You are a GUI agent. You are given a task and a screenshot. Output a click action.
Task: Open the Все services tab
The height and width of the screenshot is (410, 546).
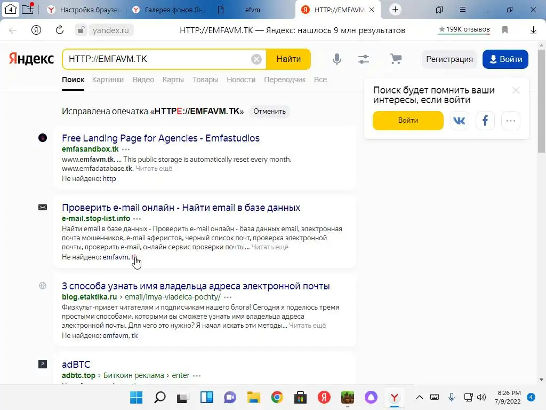click(x=320, y=80)
